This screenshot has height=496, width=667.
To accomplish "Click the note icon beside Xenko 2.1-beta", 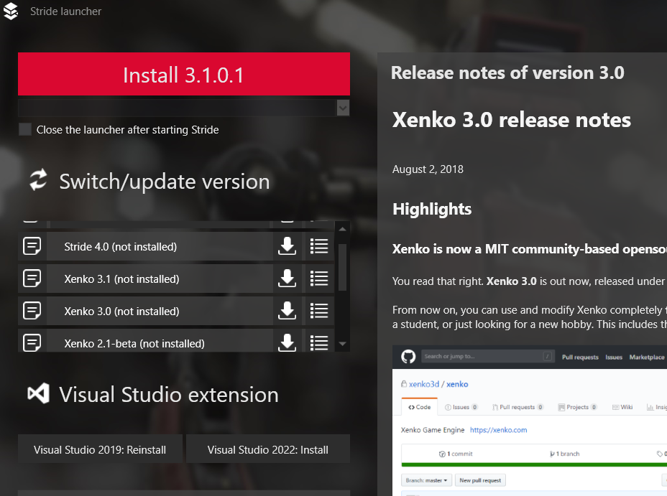I will (x=32, y=342).
